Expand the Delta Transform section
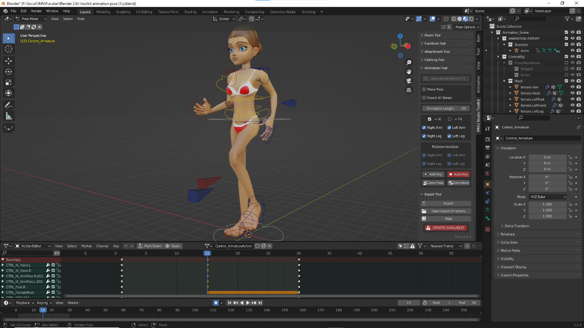The image size is (584, 328). 516,226
